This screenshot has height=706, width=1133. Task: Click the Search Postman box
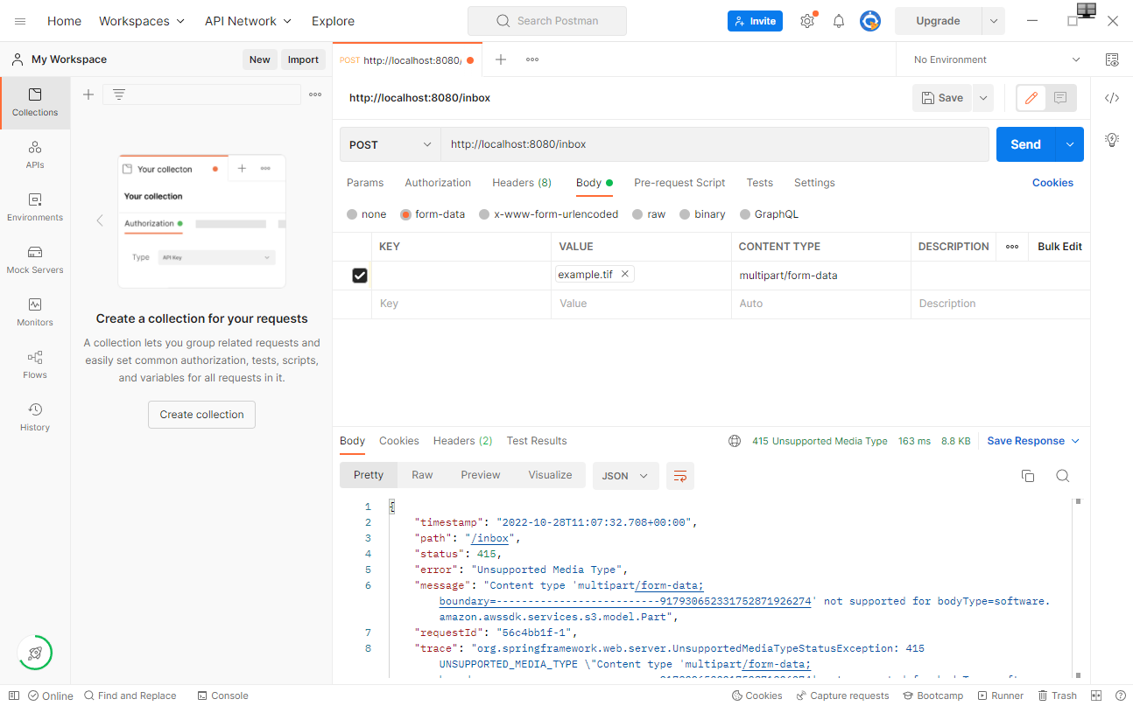(x=547, y=21)
